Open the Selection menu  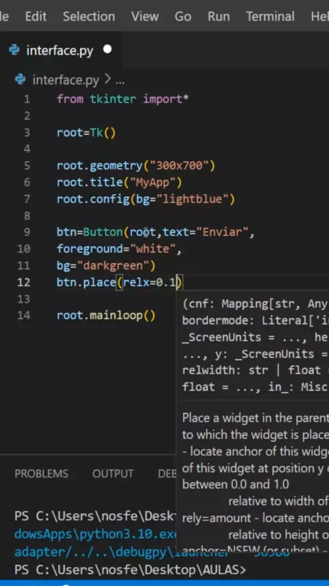pyautogui.click(x=89, y=16)
